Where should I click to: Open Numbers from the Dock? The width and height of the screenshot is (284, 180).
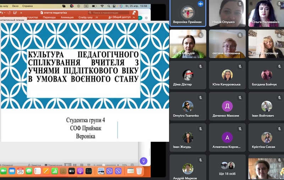click(x=55, y=171)
